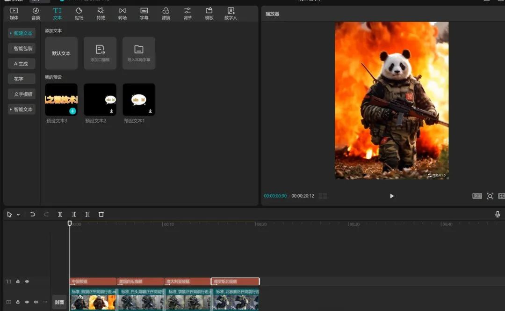The image size is (505, 311).
Task: Click the text track TI icon
Action: tap(9, 281)
